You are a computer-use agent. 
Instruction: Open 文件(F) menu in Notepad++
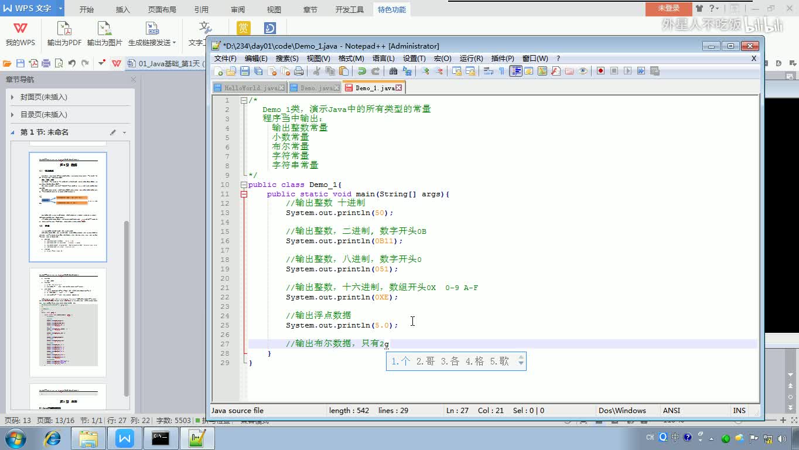225,59
